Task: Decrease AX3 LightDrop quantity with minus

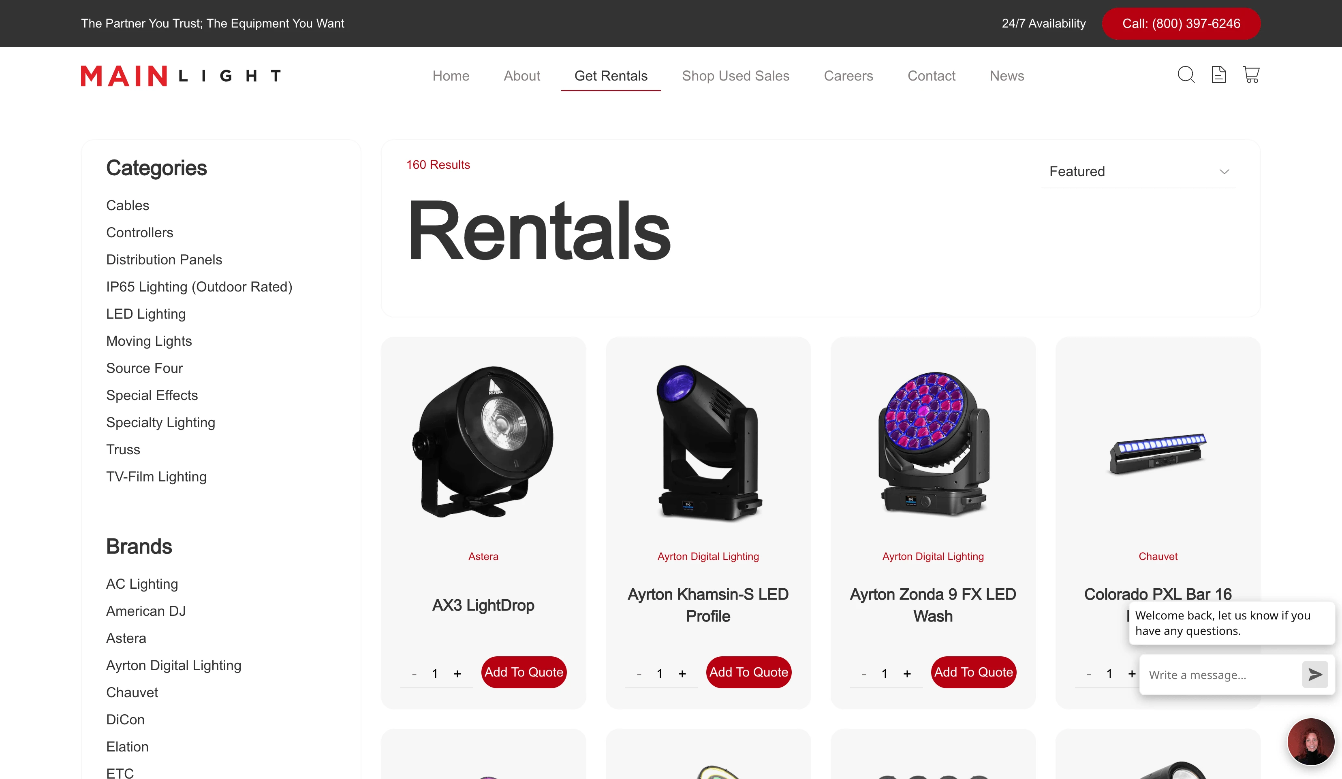Action: [415, 674]
